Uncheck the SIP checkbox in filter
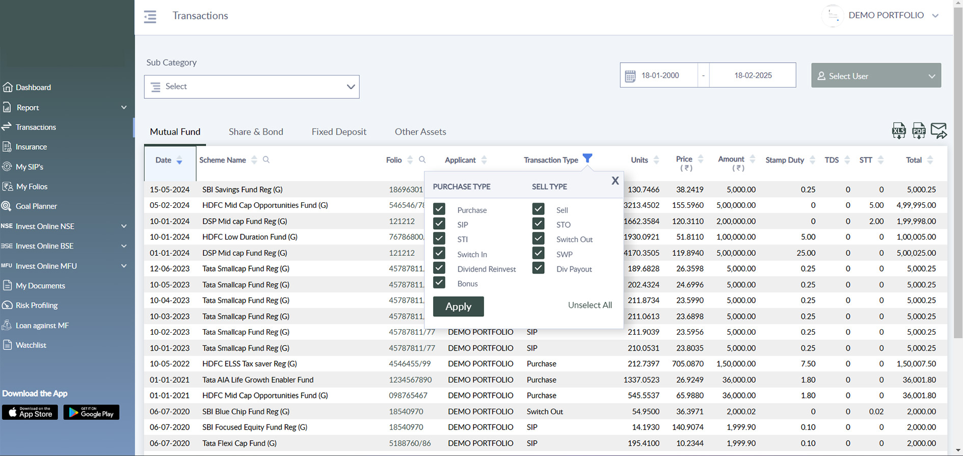 [x=439, y=224]
